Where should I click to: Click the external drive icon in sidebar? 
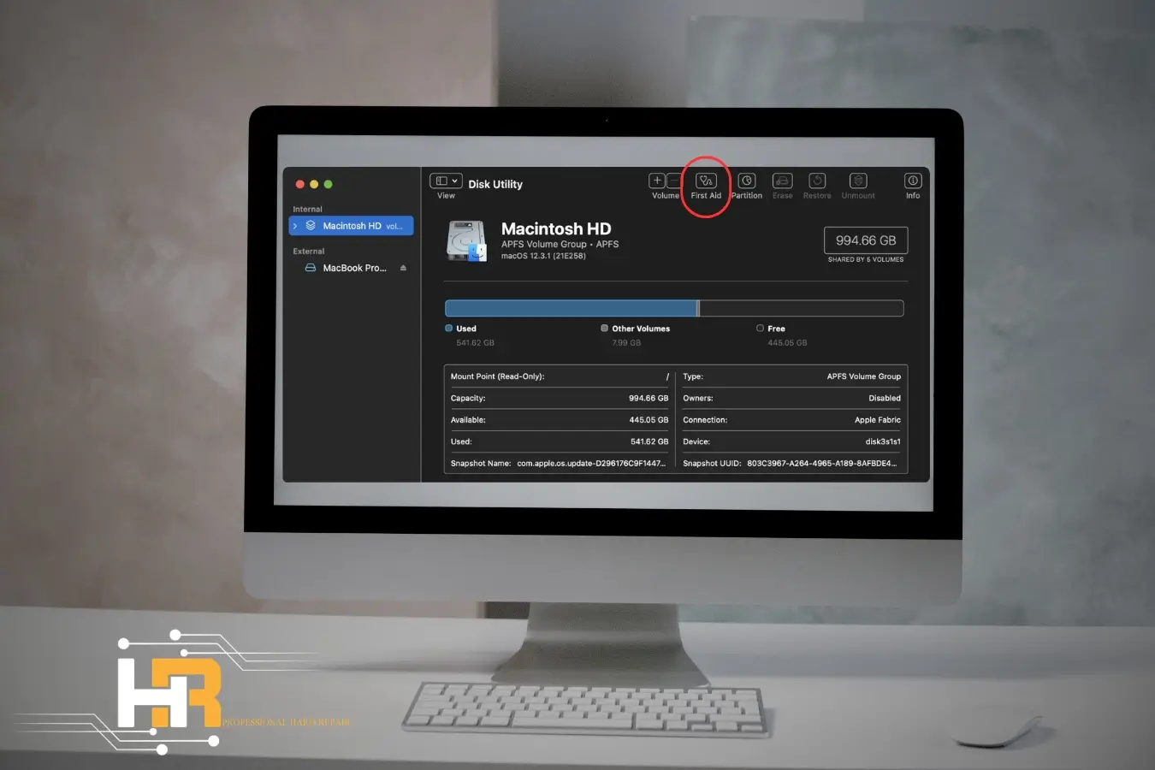click(311, 268)
